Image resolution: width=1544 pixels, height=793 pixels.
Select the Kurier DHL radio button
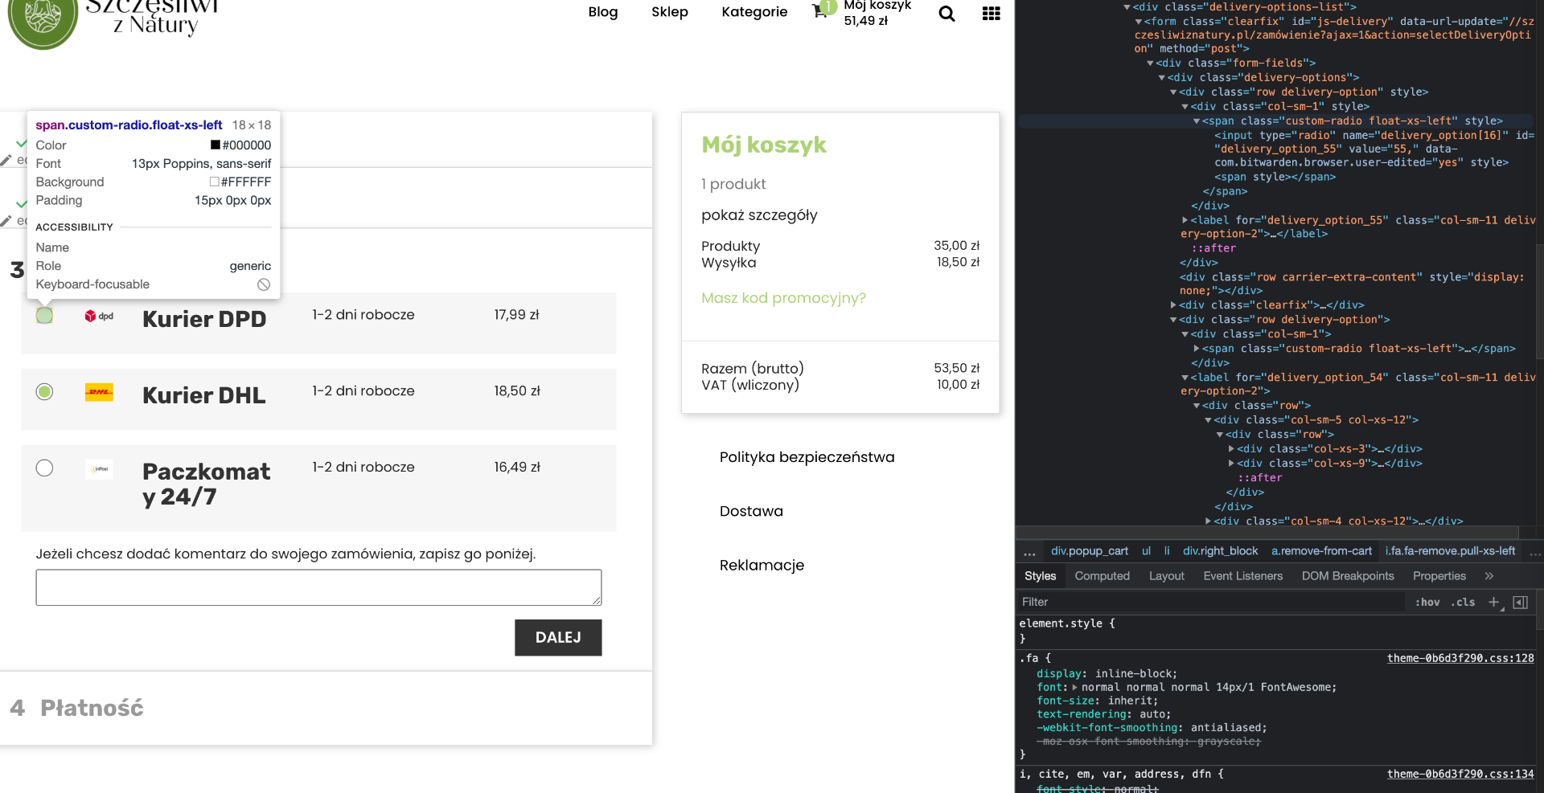point(44,391)
